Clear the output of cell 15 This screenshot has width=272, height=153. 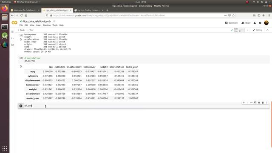point(21,40)
